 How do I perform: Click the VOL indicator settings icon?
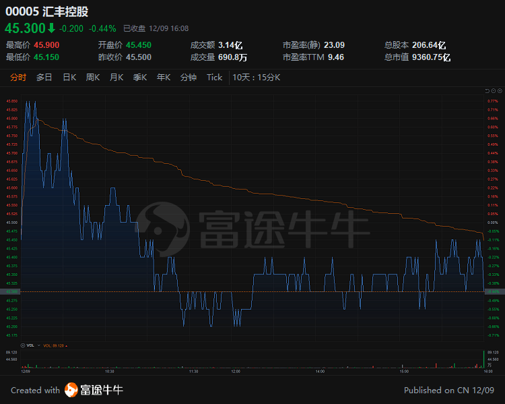24,345
